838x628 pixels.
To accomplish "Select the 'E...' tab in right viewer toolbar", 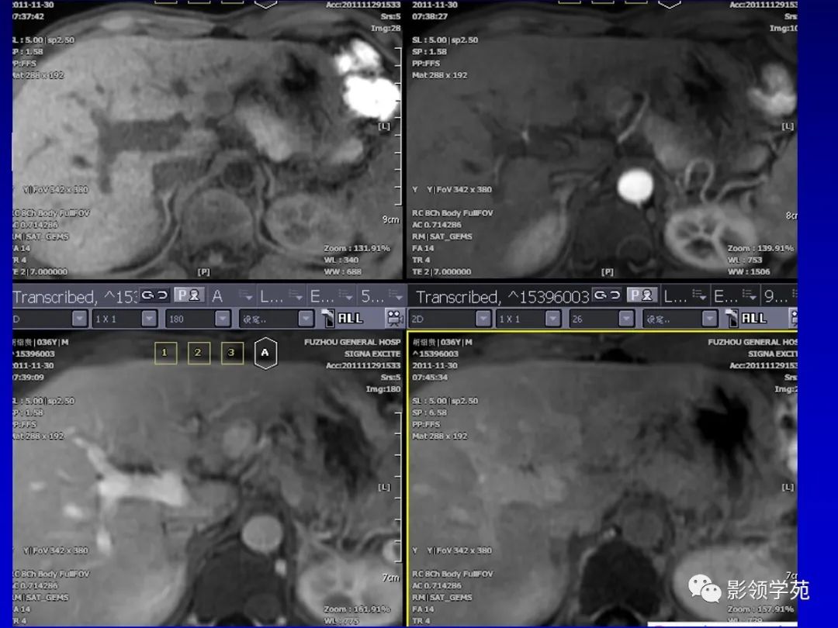I will coord(725,296).
